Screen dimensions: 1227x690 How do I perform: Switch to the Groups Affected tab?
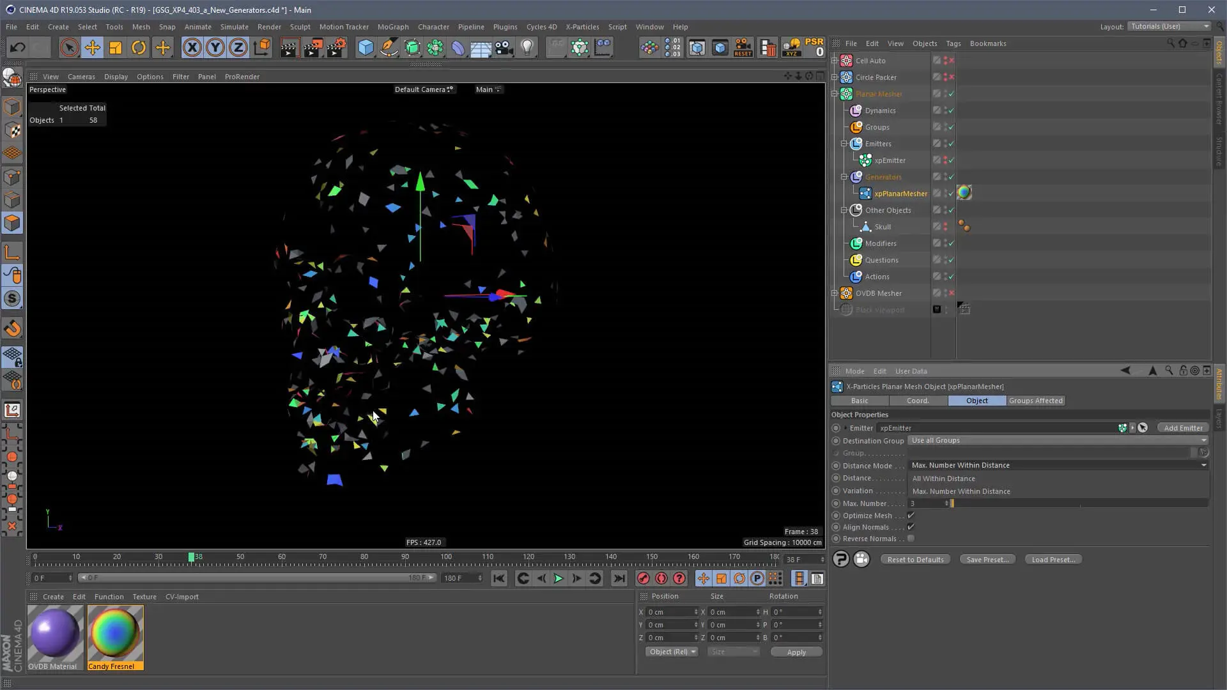pyautogui.click(x=1036, y=401)
